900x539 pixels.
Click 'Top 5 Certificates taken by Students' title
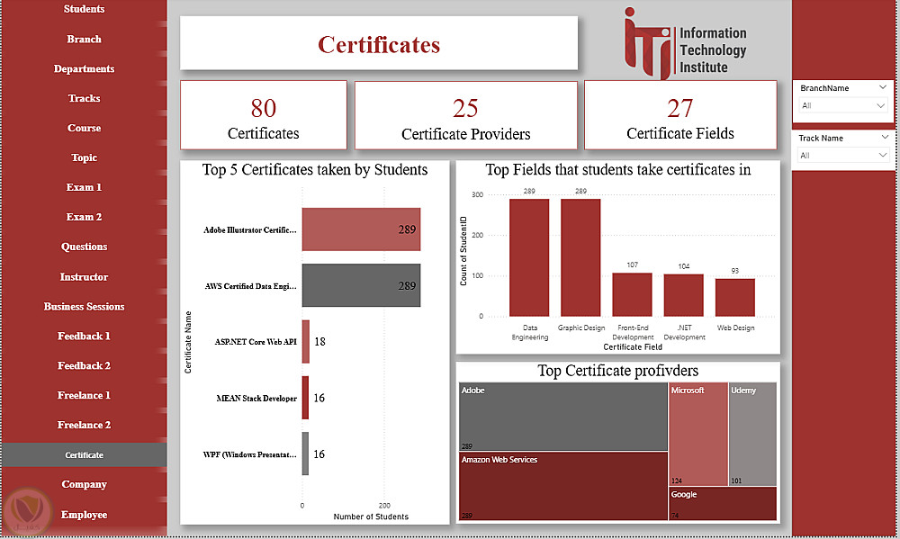point(314,170)
